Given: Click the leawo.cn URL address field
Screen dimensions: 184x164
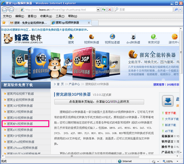Looking at the screenshot, I should coord(58,10).
